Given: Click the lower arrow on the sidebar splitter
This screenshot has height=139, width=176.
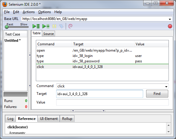Looking at the screenshot, I should (30, 86).
